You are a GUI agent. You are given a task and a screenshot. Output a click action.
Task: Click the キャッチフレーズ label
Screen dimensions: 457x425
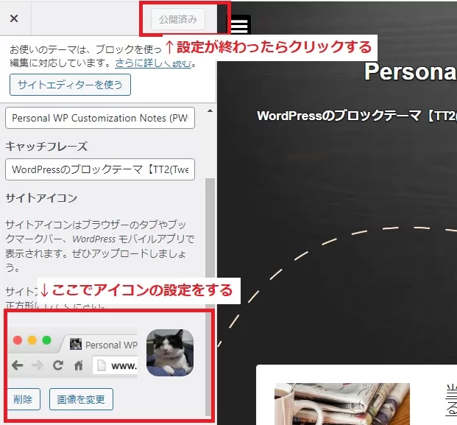tap(46, 146)
